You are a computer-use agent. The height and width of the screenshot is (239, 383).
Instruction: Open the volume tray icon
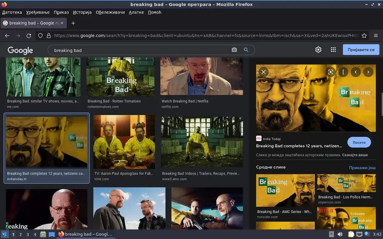[340, 234]
